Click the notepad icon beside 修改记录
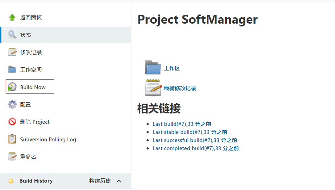 (x=12, y=52)
